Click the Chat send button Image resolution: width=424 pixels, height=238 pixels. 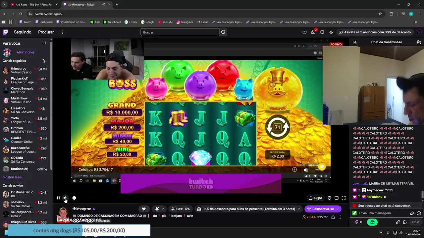point(415,222)
